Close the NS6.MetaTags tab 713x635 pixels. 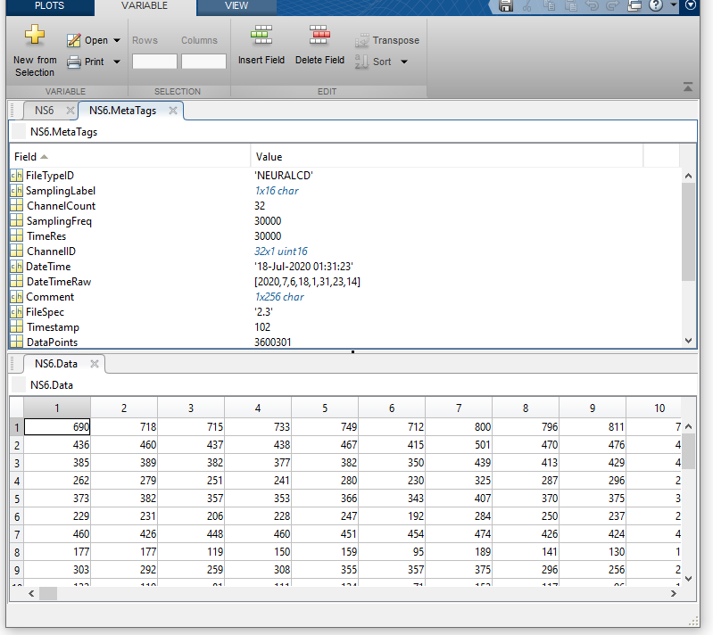pyautogui.click(x=173, y=111)
